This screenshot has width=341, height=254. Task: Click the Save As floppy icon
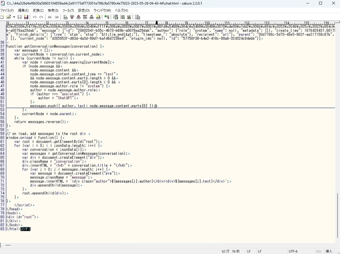pyautogui.click(x=26, y=17)
